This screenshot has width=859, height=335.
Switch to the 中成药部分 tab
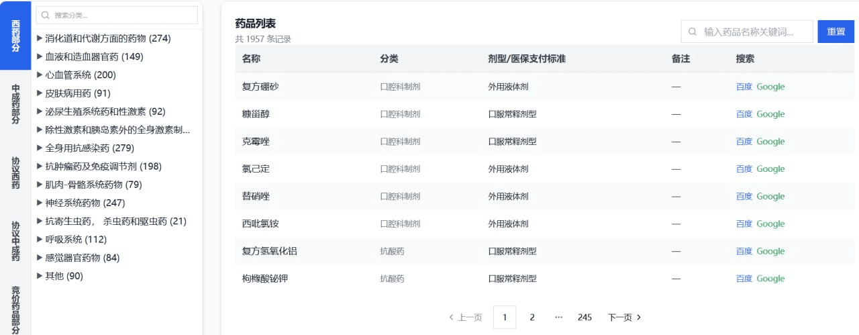15,105
